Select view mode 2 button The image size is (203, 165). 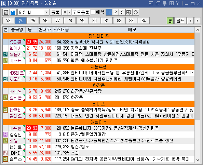click(x=116, y=12)
